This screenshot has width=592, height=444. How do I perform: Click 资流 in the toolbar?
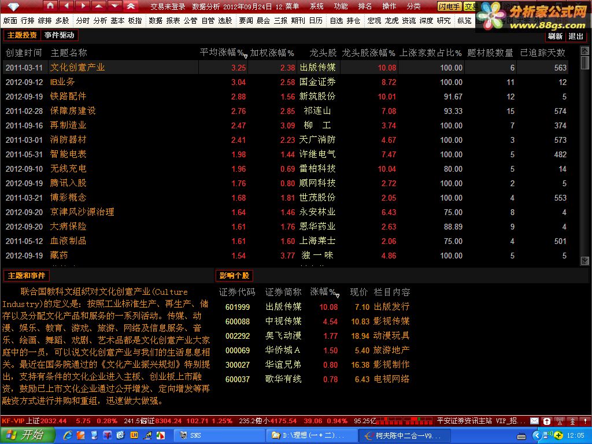409,21
